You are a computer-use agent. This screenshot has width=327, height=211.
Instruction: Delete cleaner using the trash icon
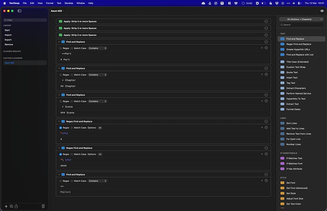pyautogui.click(x=43, y=206)
